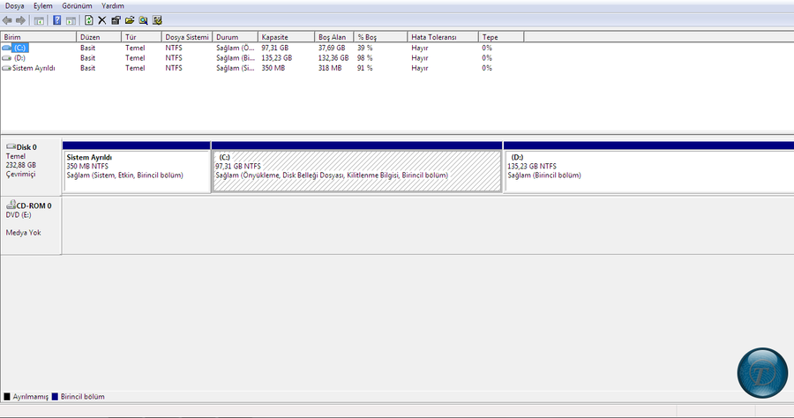
Task: Go forward using the Forward arrow
Action: (20, 20)
